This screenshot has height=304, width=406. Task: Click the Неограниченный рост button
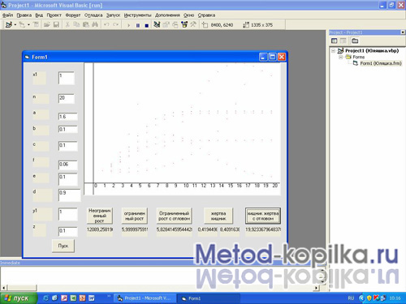(100, 216)
